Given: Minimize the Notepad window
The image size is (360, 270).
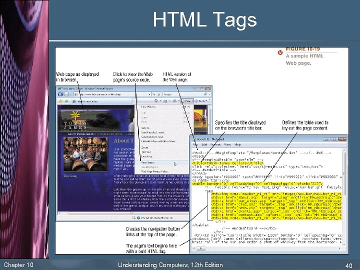Looking at the screenshot, I should pos(326,139).
